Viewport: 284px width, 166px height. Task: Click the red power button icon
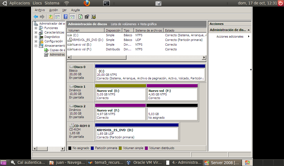pos(281,3)
